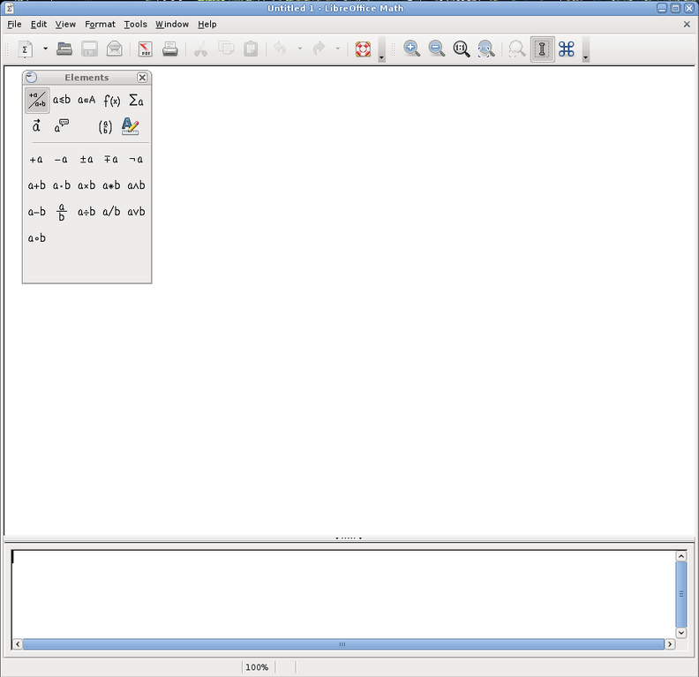Toggle the Catalog symbols toolbar button
Viewport: 699px width, 677px height.
[x=567, y=49]
